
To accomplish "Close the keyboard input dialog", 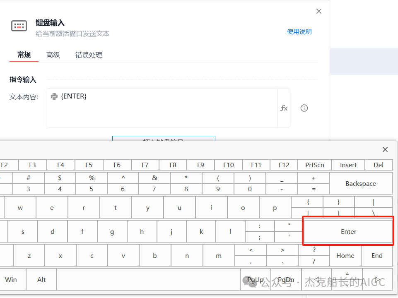I will click(319, 11).
